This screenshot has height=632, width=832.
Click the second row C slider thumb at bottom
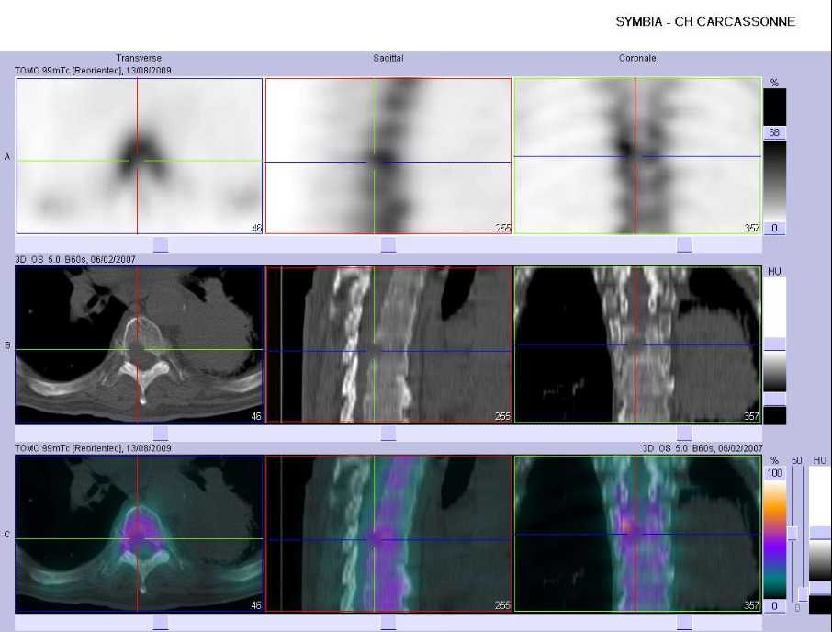click(804, 593)
